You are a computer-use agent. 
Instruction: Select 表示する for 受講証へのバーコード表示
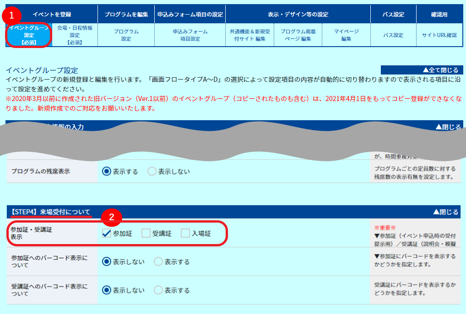coord(158,290)
